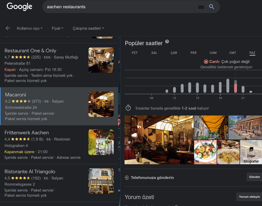
Task: Click the Holzgraben 4 address
Action: (x=16, y=146)
